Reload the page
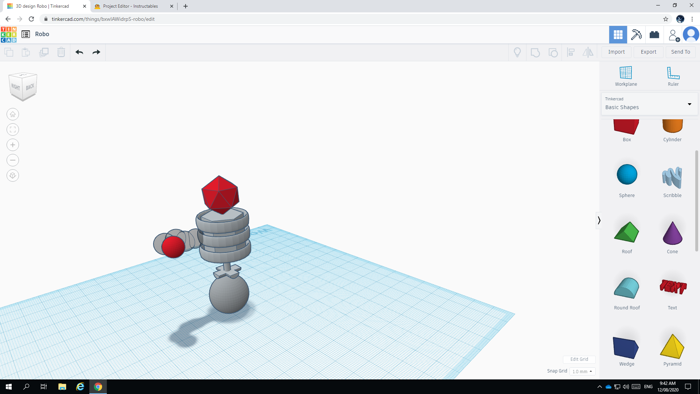Image resolution: width=700 pixels, height=394 pixels. point(32,19)
